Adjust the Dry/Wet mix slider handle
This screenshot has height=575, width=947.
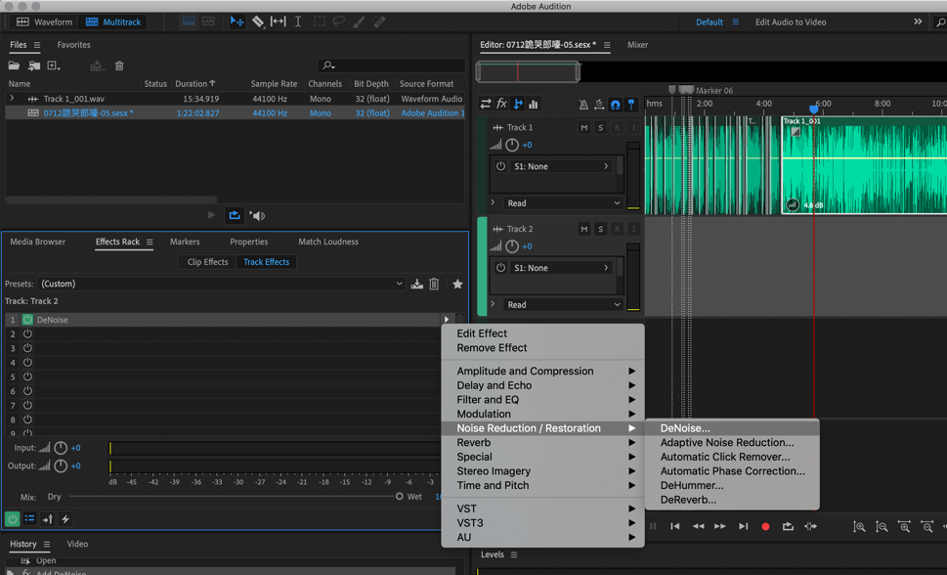[x=399, y=497]
